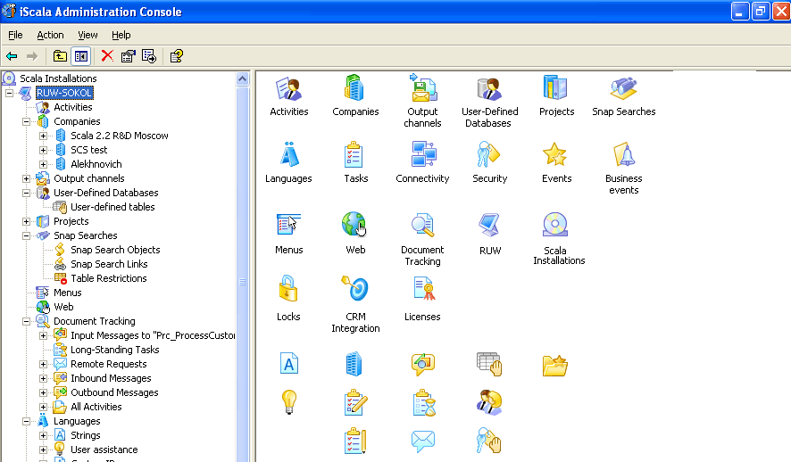The image size is (791, 462).
Task: Click the unlabeled clipboard with hourglass icon
Action: 424,403
